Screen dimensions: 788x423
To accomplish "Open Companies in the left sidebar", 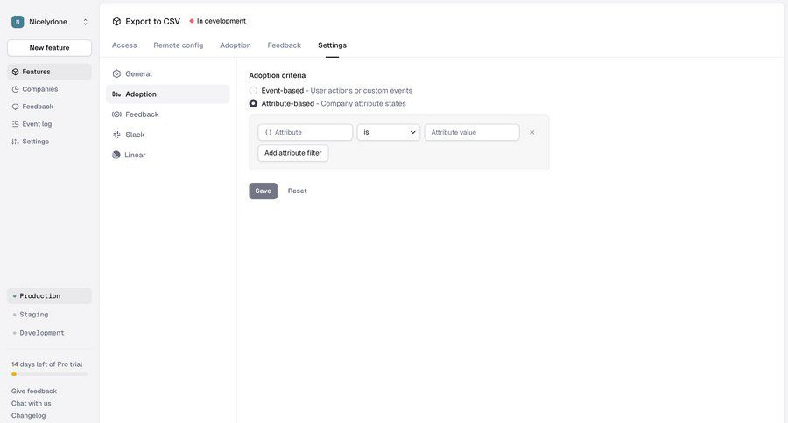I will point(49,89).
